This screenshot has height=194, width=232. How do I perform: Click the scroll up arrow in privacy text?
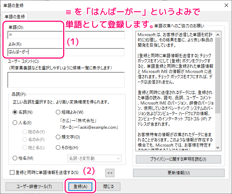coord(218,35)
